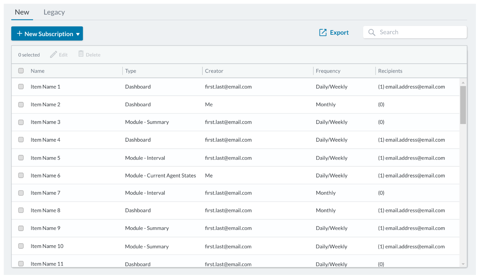Click the trash can Delete icon
Screen dimensions: 480x279
pyautogui.click(x=81, y=54)
